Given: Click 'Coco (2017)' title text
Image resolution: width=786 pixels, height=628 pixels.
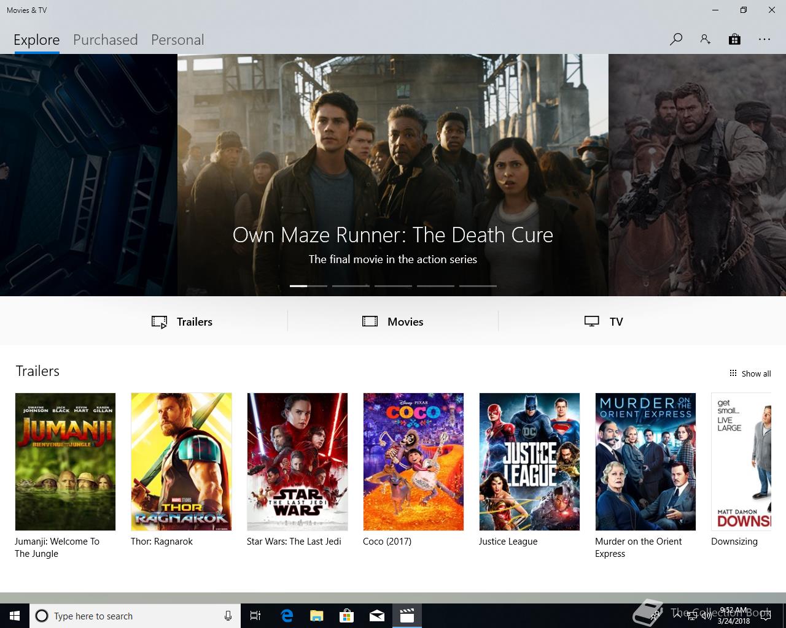Looking at the screenshot, I should point(387,542).
